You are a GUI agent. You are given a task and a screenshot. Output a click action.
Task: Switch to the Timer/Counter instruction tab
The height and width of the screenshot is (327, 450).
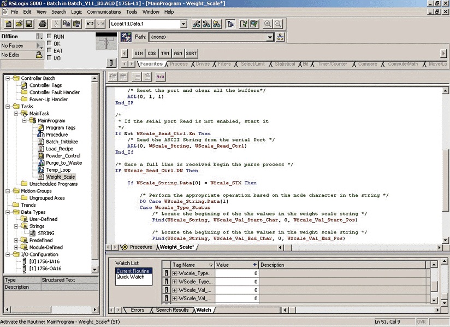click(332, 64)
